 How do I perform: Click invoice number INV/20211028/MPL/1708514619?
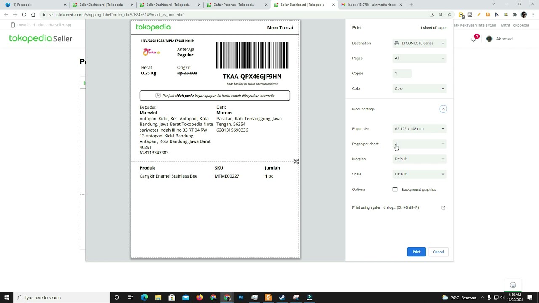coord(168,41)
